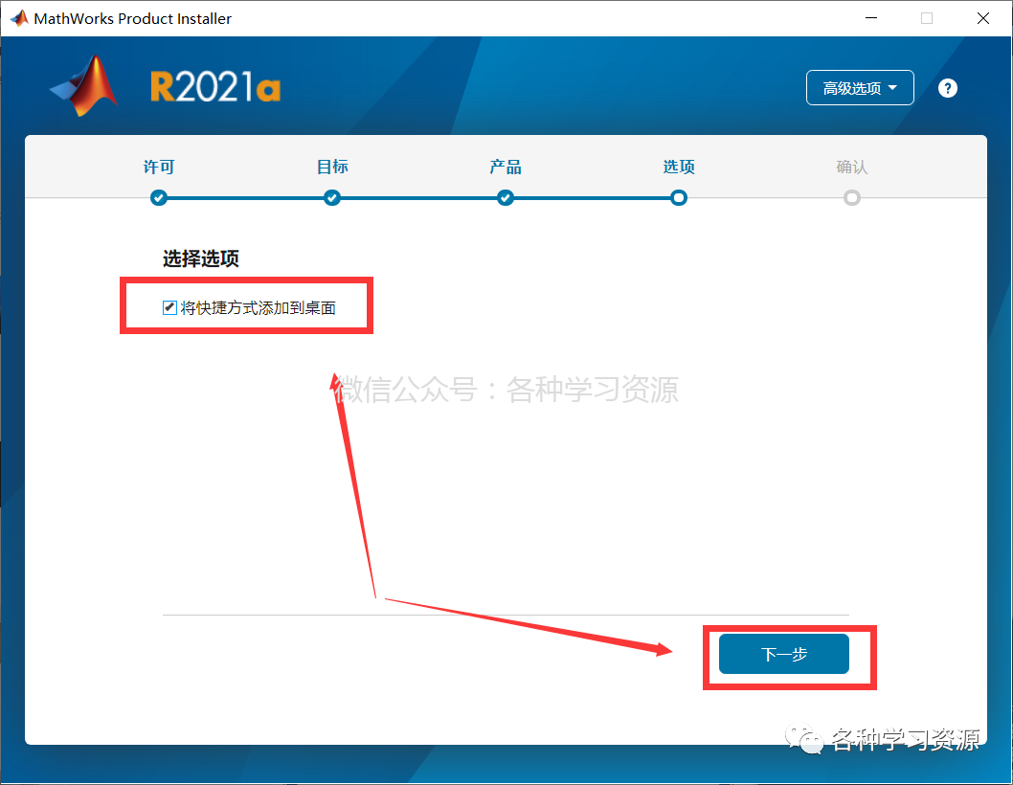The image size is (1013, 785).
Task: Select the 产品 step label
Action: (x=506, y=167)
